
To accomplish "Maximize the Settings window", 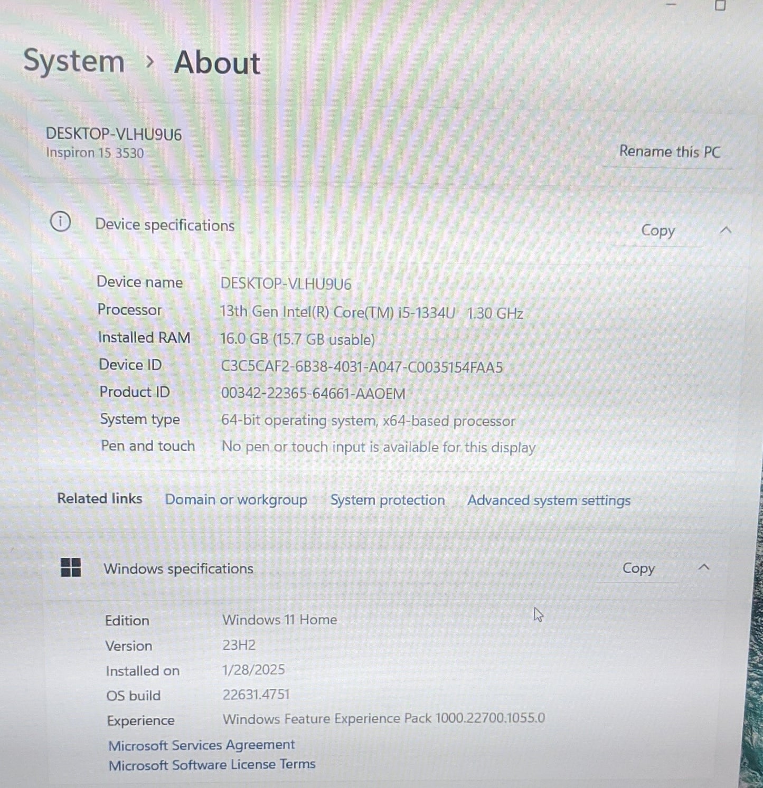I will click(x=720, y=5).
